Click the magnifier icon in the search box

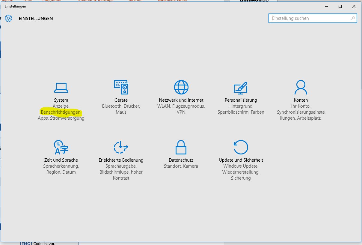[x=353, y=18]
